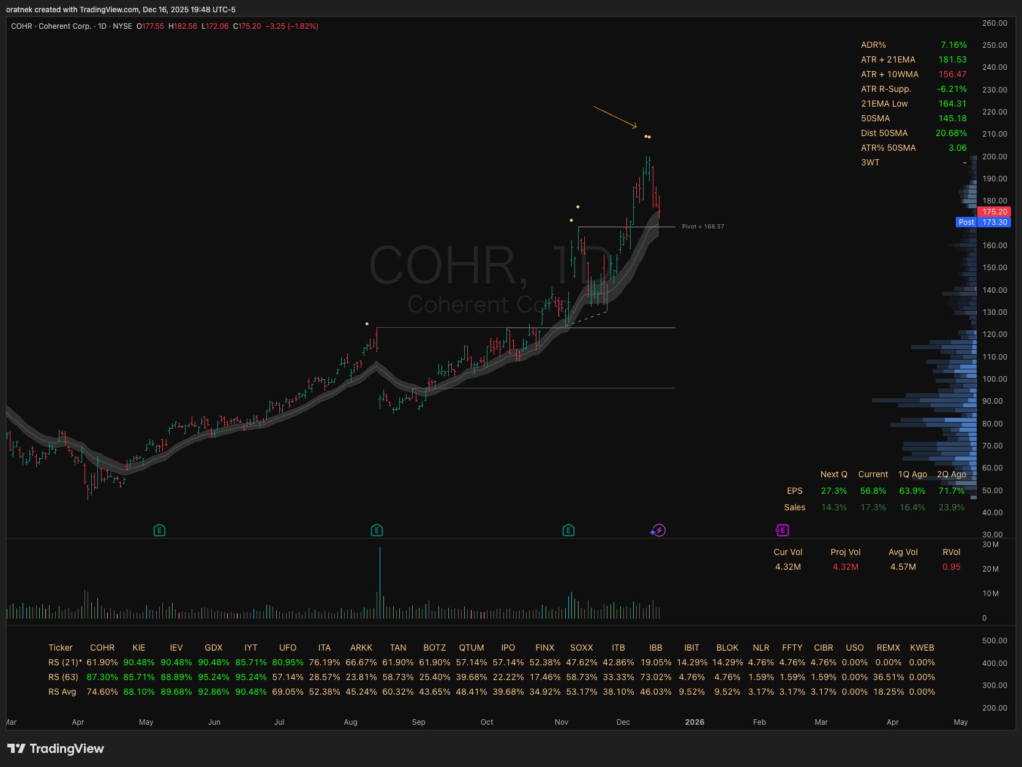The image size is (1022, 767).
Task: Click the 'oratnek created with TradingView.com' attribution
Action: 73,10
